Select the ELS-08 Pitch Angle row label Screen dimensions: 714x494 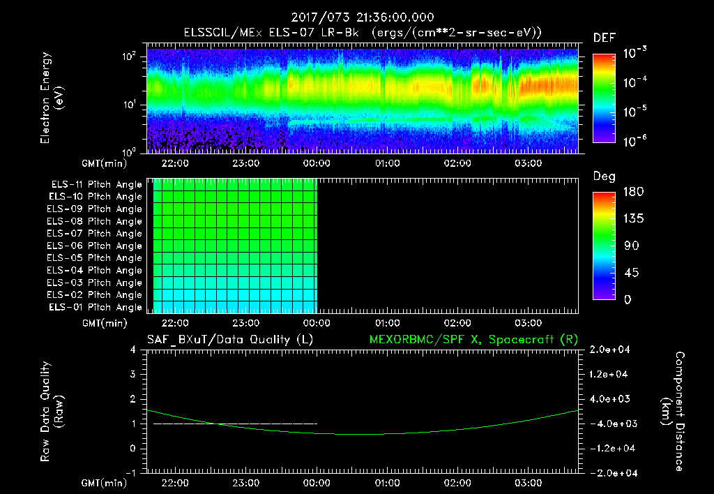click(x=95, y=221)
